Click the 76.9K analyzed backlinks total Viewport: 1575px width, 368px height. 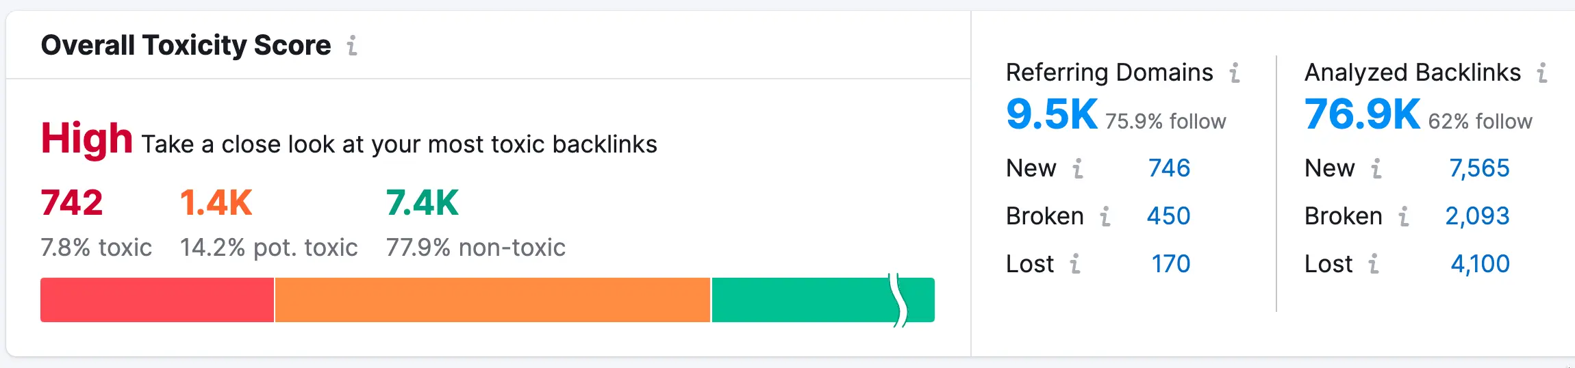[1362, 114]
